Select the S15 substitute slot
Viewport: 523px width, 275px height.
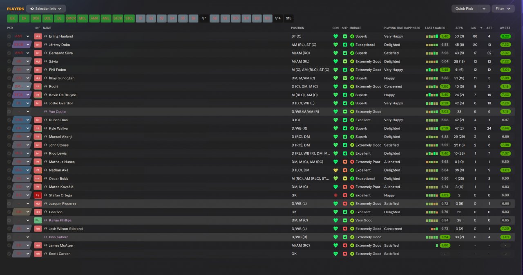[x=288, y=18]
